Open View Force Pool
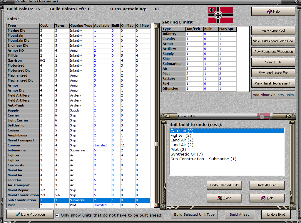Screen dimensions: 301x223 (273, 31)
